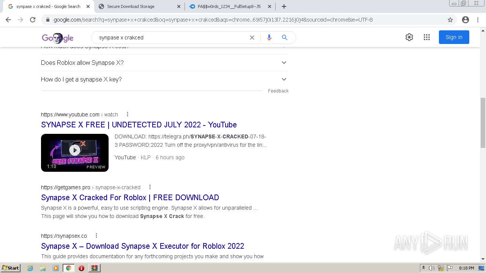Open the WinRAR taskbar icon
Viewport: 486px width, 273px height.
pyautogui.click(x=94, y=268)
